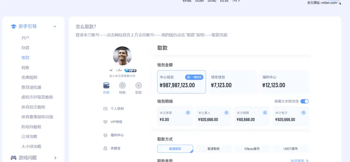Click the 加入米兰体育第30天 text
This screenshot has width=350, height=162.
click(122, 76)
